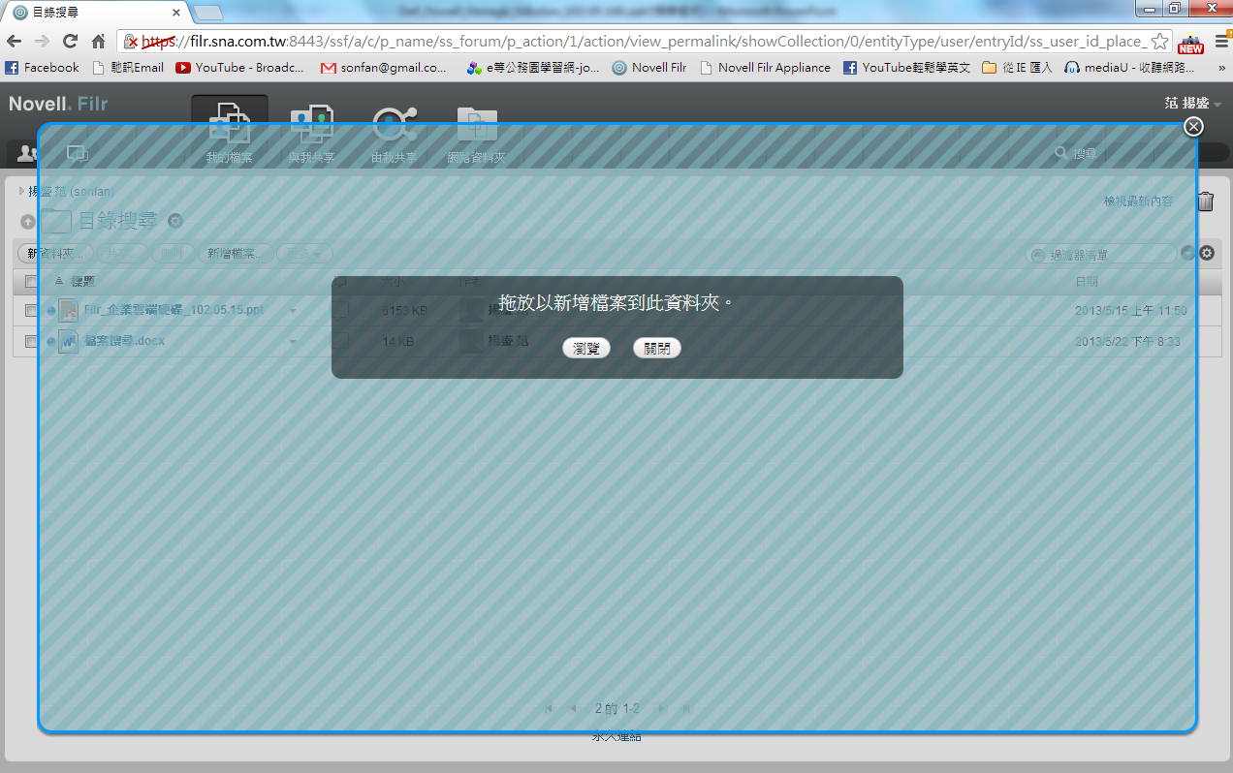The image size is (1233, 773).
Task: Open Filr_企業雲端硬碟_102.05.15.ppt file link
Action: [x=174, y=311]
